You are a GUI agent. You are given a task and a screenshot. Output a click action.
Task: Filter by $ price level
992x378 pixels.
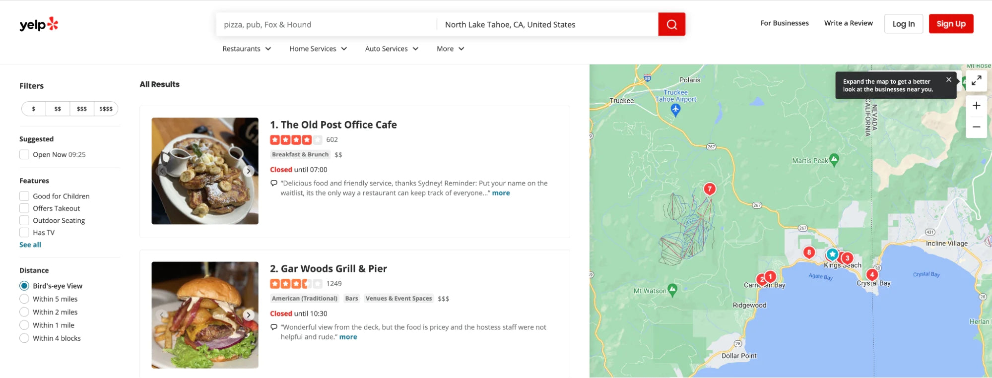pyautogui.click(x=34, y=109)
